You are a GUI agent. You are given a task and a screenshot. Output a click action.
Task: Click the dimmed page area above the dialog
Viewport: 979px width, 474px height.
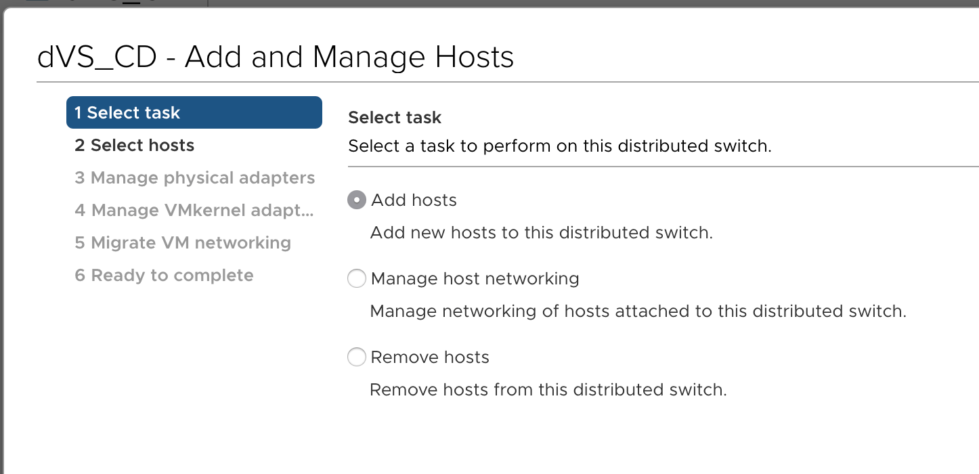542,3
